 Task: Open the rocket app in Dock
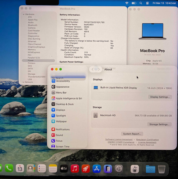[86, 168]
